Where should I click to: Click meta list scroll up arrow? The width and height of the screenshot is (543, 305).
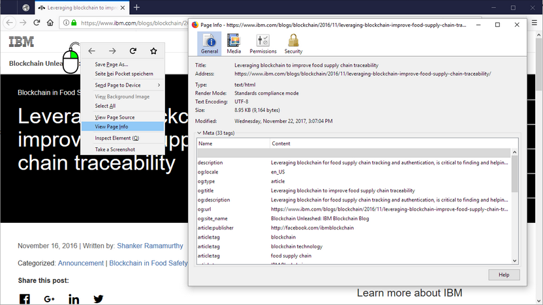(x=514, y=152)
